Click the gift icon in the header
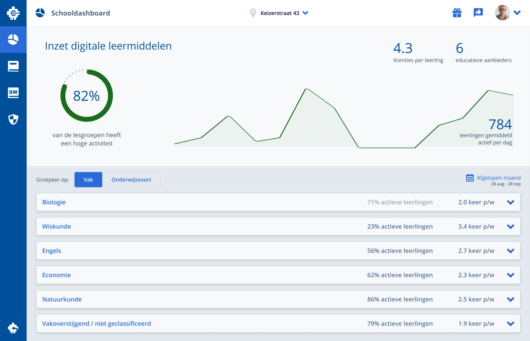Viewport: 530px width, 341px height. point(457,13)
